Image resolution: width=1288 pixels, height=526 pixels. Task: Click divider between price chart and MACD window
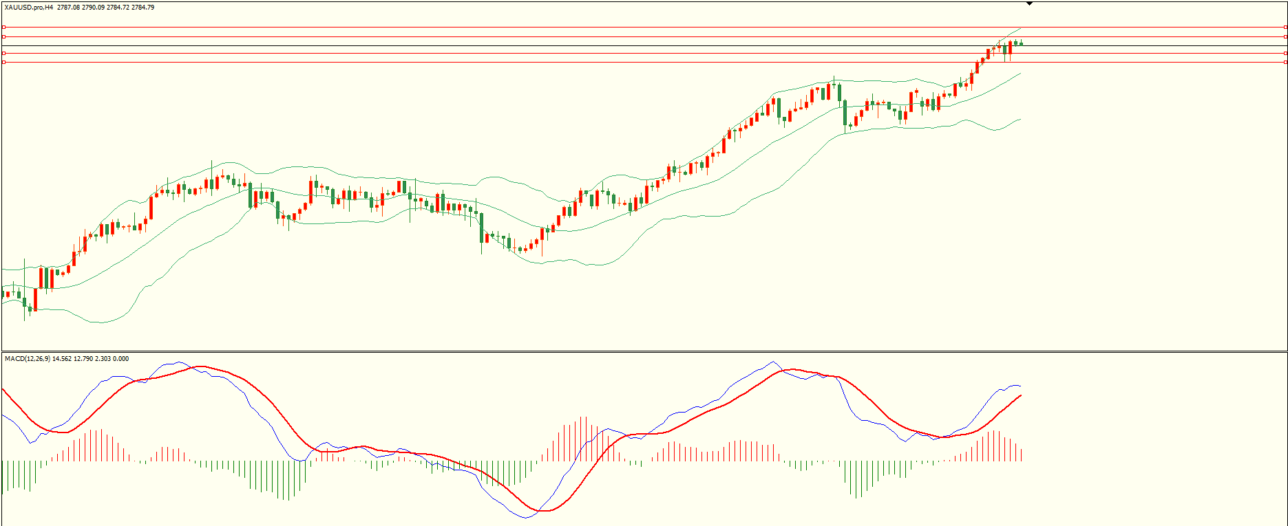pos(644,352)
